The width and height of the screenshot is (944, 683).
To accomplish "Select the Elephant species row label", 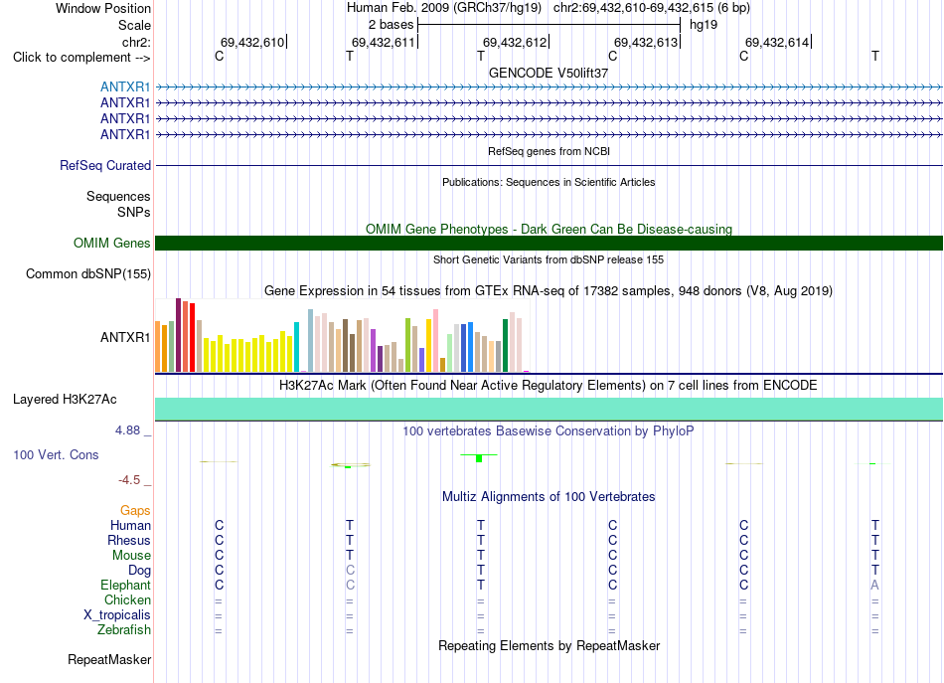I will click(125, 585).
